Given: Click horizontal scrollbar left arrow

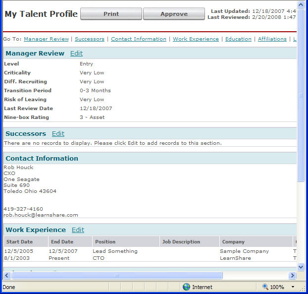Looking at the screenshot, I should click(7, 275).
